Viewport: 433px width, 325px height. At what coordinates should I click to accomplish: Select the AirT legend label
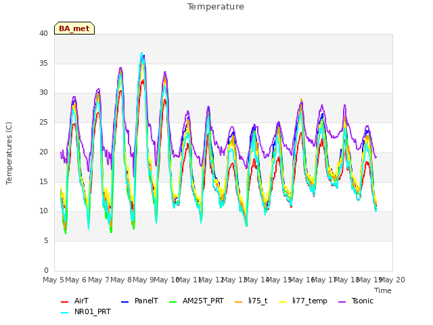point(81,301)
